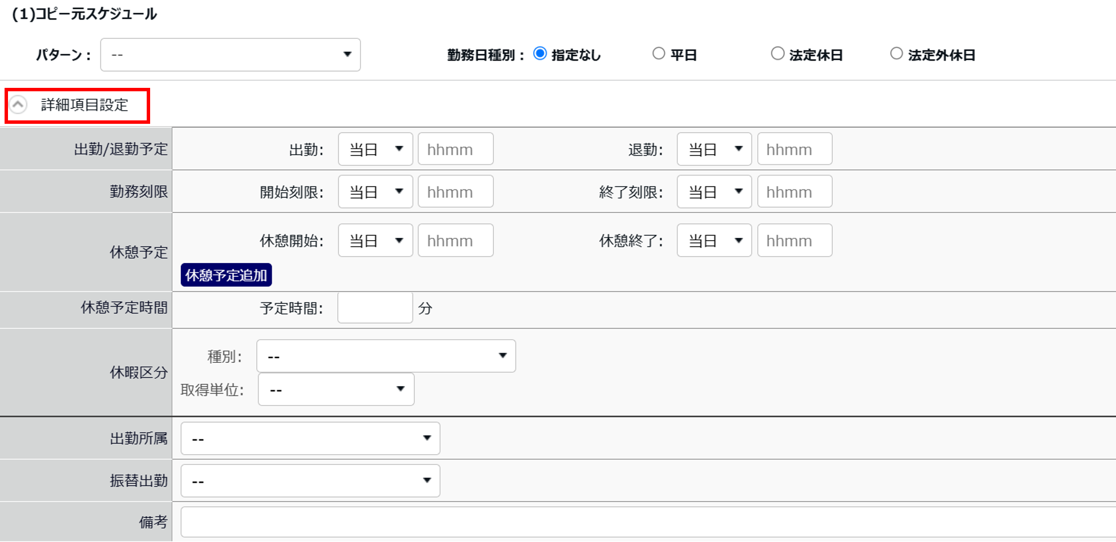Click the 休憩予定追加 button
The height and width of the screenshot is (542, 1116).
click(226, 275)
